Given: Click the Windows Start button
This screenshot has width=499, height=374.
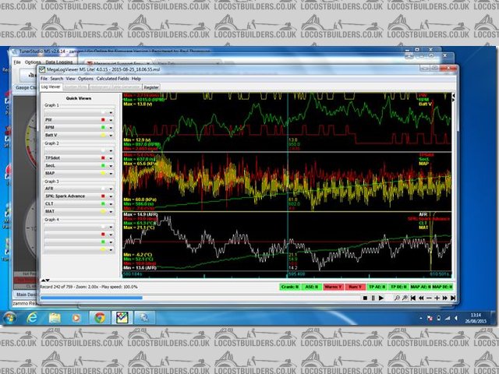Looking at the screenshot, I should [x=11, y=318].
